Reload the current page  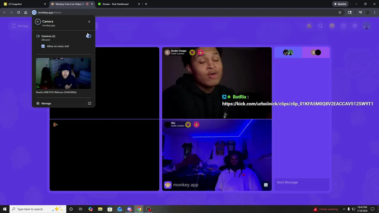tap(18, 12)
